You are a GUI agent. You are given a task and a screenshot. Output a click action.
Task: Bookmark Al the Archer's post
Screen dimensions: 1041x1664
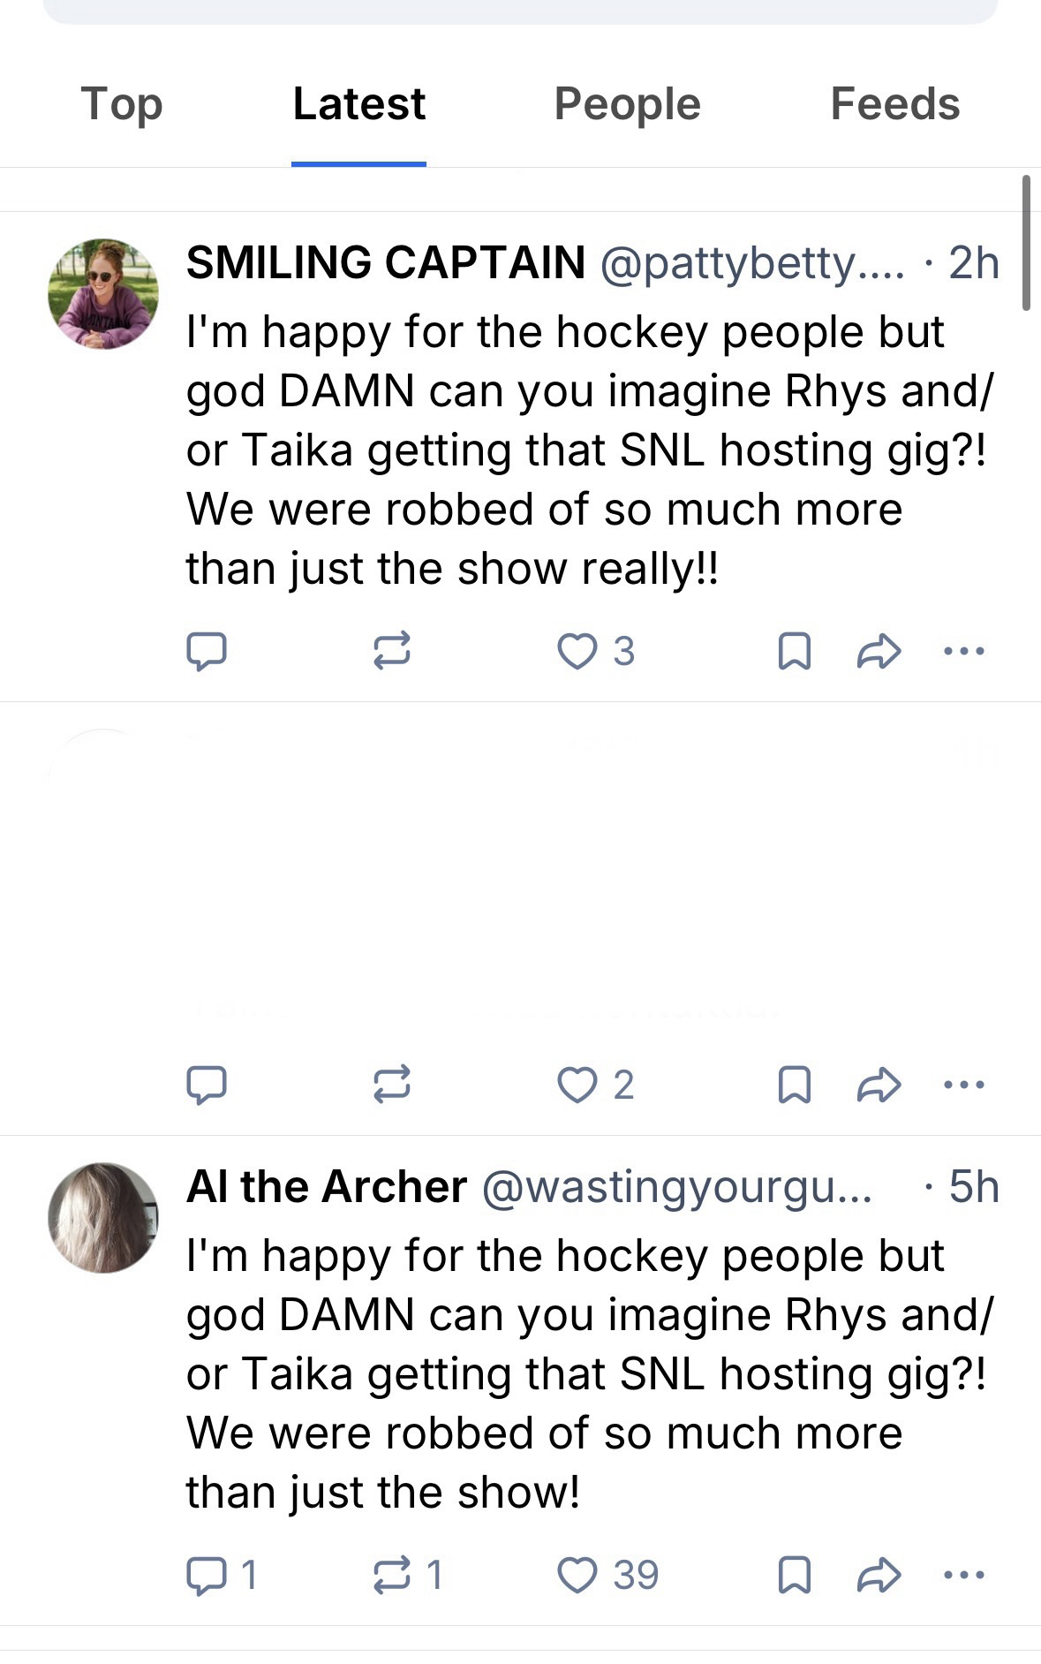point(794,1575)
